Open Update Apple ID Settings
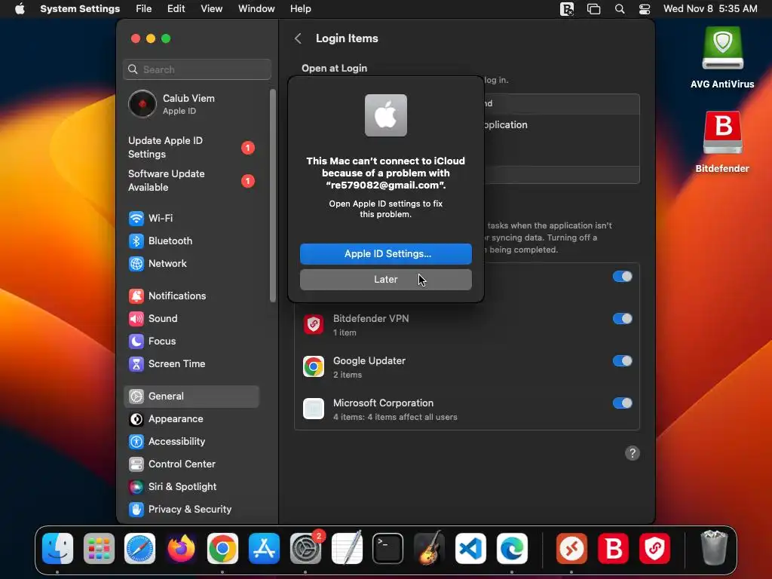The image size is (772, 579). point(191,147)
